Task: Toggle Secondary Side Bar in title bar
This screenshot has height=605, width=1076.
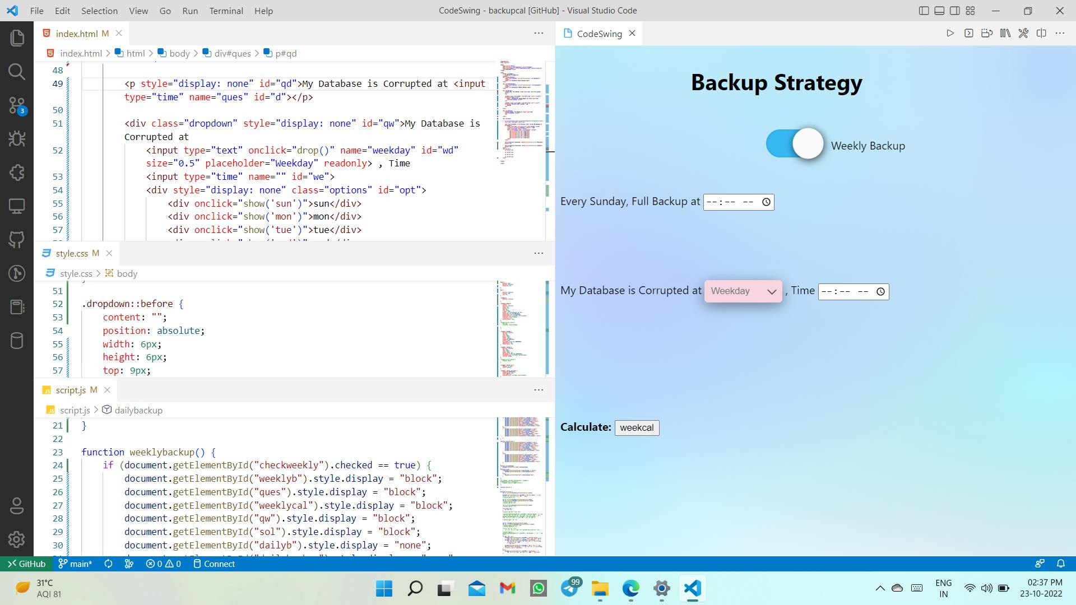Action: click(955, 11)
